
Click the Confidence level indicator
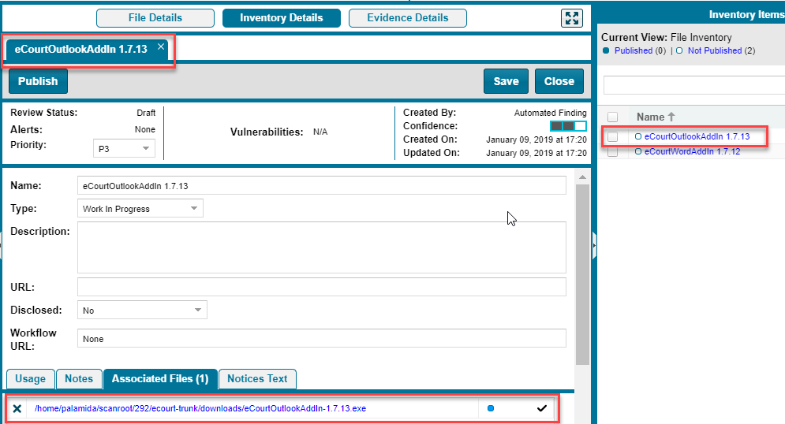pos(568,126)
